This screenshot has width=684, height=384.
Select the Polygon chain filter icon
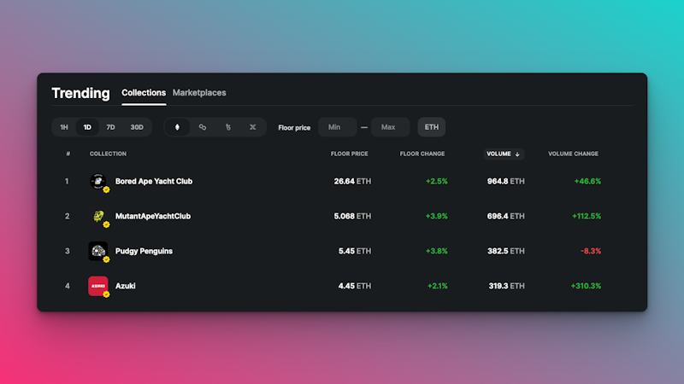pyautogui.click(x=203, y=127)
